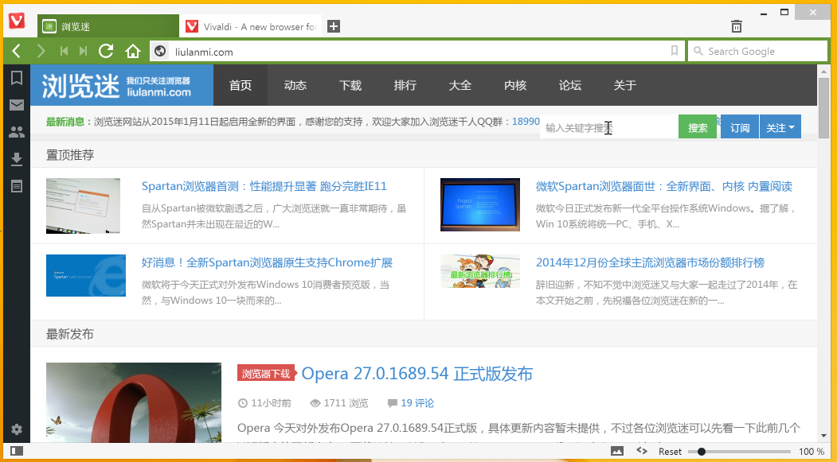Bookmark this page from address bar
837x462 pixels.
click(675, 51)
